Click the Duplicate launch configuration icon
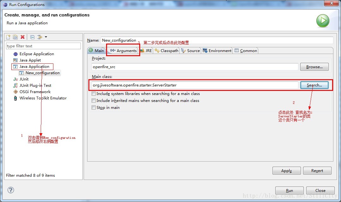Screen dimensions: 341x202 tap(15, 37)
